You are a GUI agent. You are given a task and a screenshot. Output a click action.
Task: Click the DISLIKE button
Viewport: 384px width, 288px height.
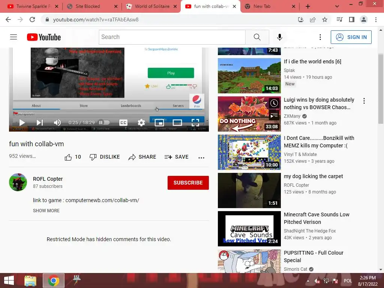tap(105, 157)
